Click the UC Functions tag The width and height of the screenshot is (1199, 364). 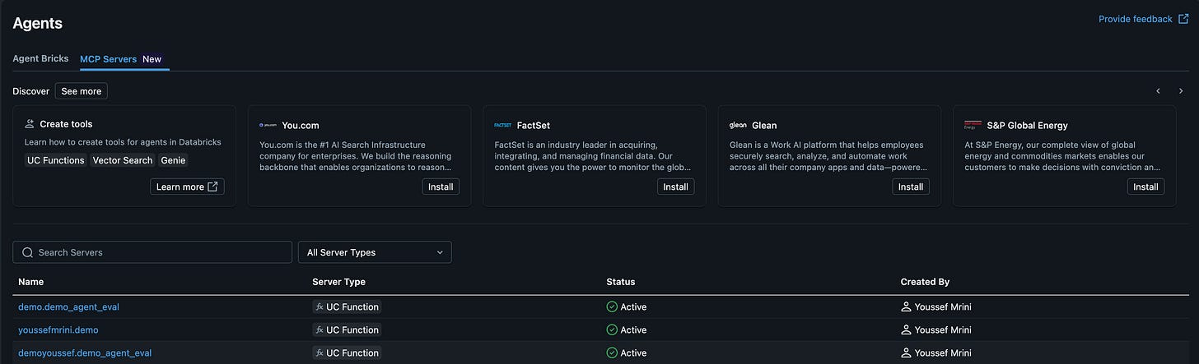55,160
